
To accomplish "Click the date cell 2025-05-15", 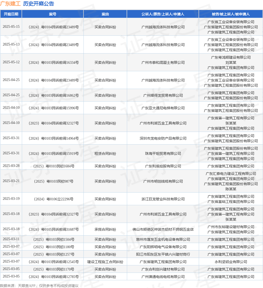I will click(11, 27).
